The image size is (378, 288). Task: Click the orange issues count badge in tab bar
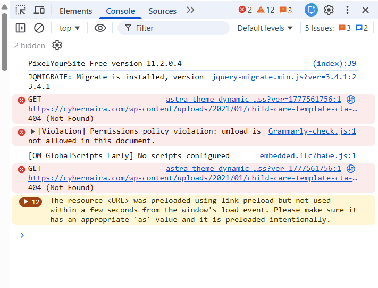(285, 10)
